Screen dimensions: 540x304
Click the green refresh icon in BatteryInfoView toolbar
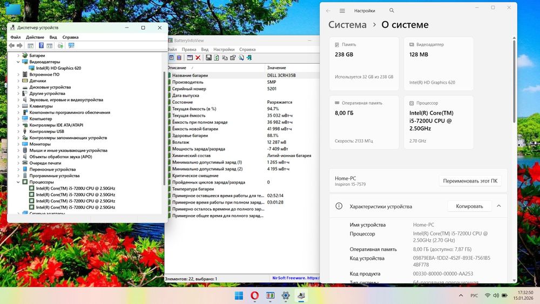[x=217, y=57]
